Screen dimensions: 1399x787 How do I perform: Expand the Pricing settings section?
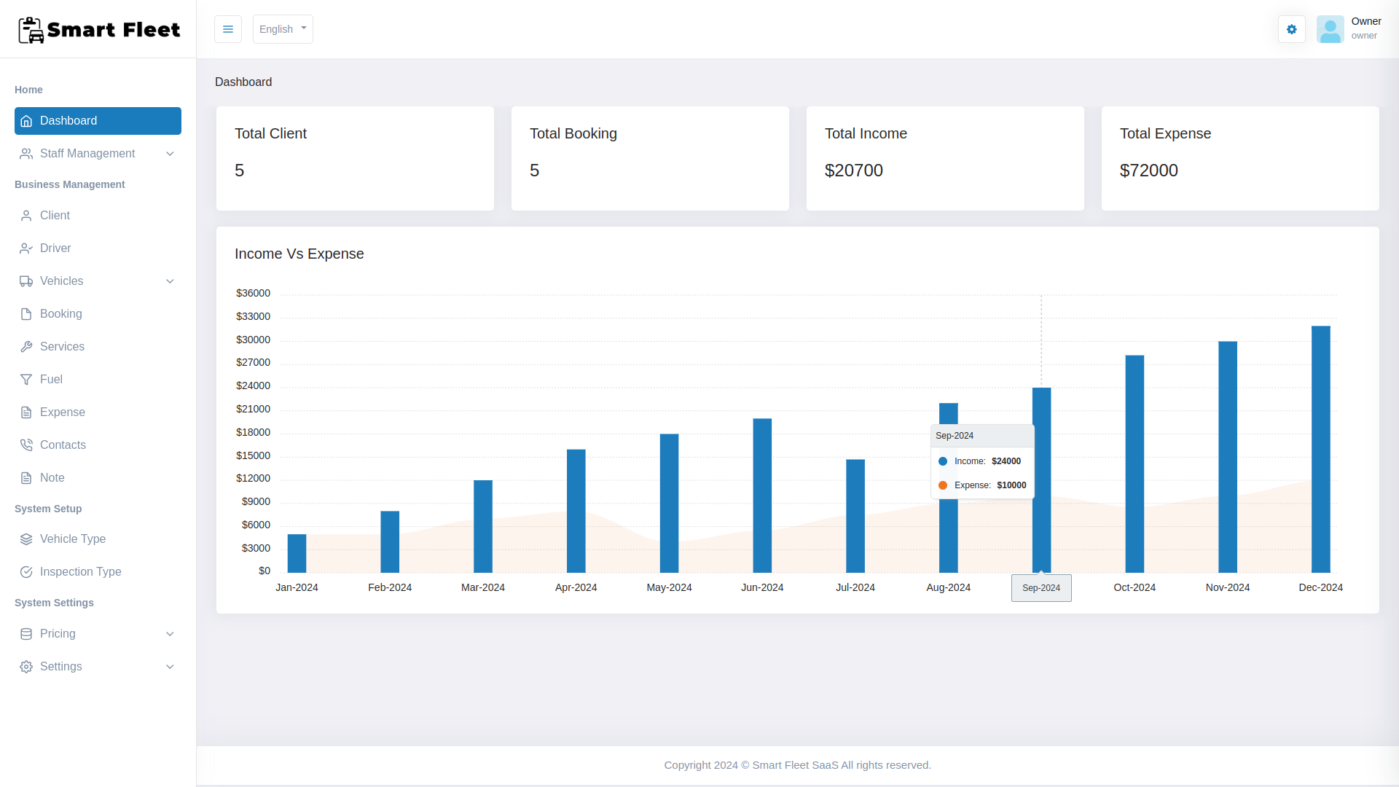point(96,633)
